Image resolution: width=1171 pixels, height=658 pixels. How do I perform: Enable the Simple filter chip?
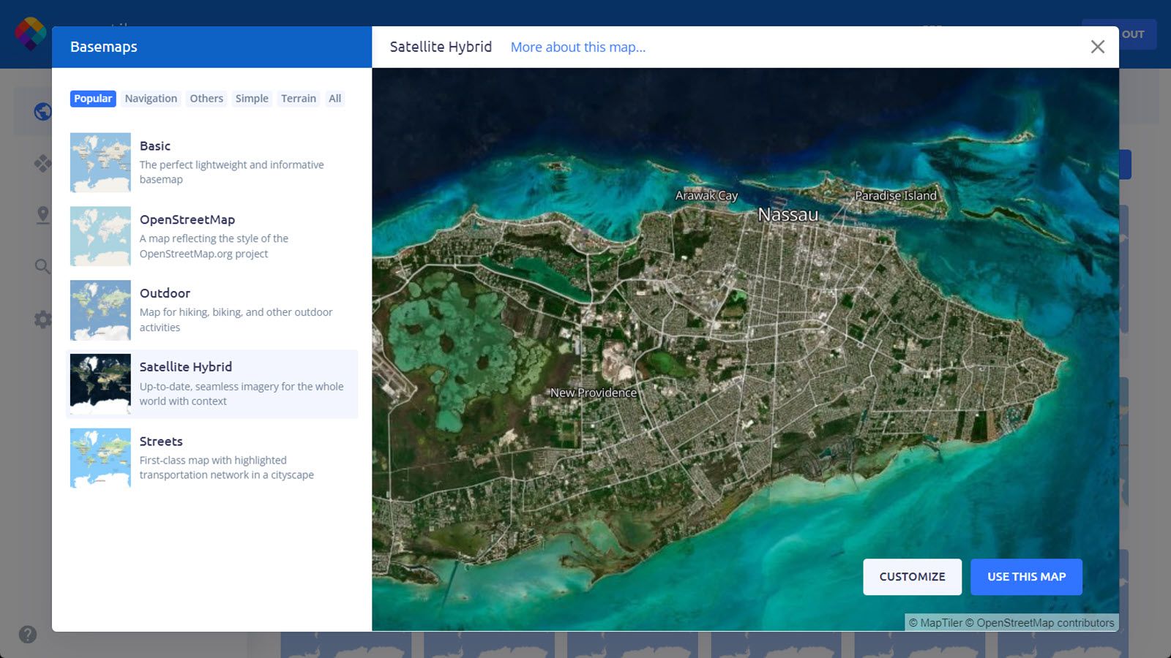tap(252, 98)
